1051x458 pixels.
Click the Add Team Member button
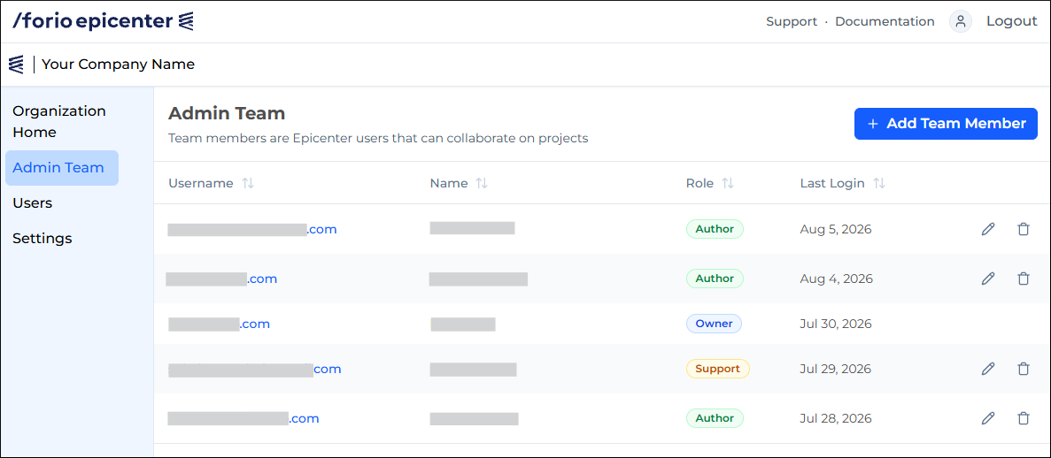pos(946,124)
